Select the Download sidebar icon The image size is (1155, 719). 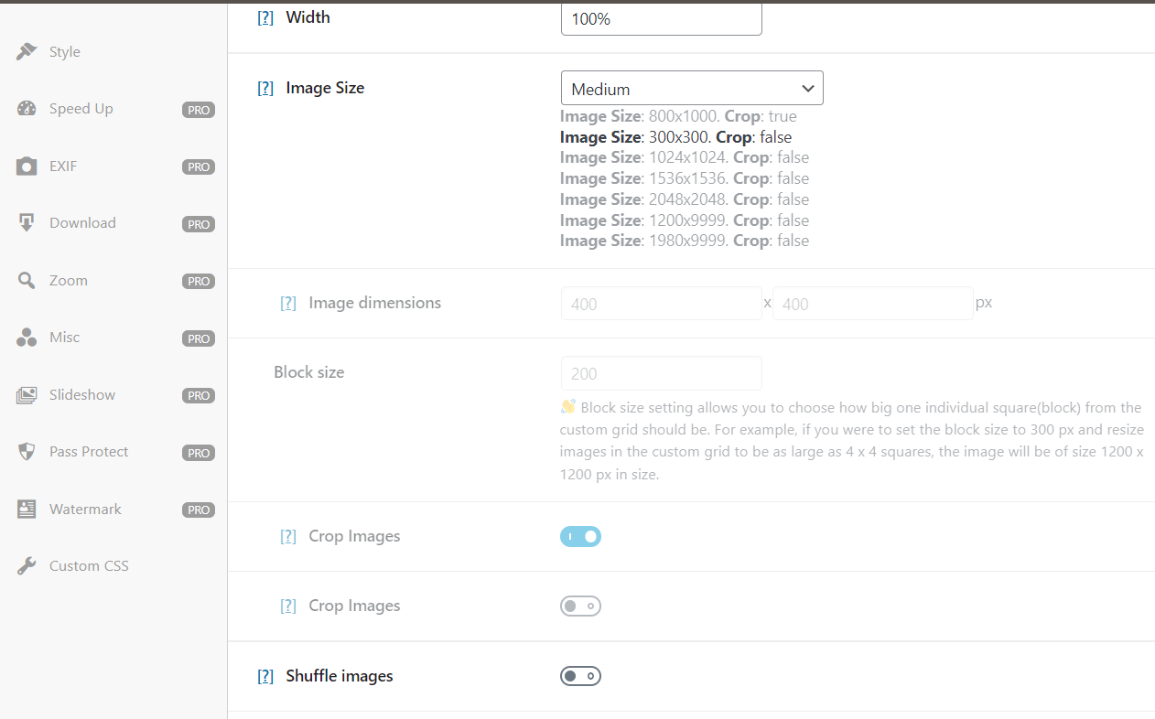tap(25, 222)
